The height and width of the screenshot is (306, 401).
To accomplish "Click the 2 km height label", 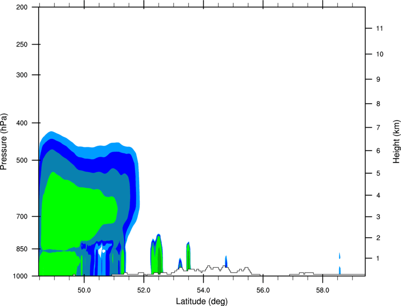I will pos(378,238).
